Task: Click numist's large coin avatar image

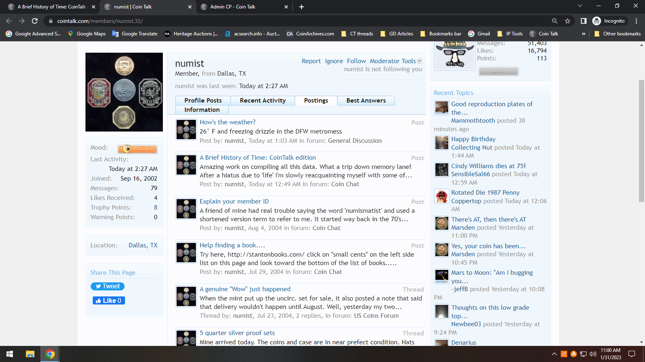Action: [x=124, y=92]
